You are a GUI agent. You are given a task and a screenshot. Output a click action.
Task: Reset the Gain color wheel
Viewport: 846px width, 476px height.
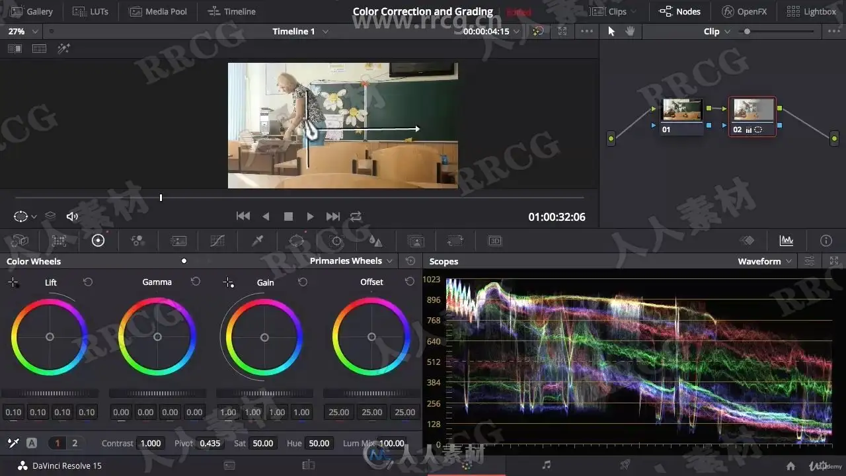303,282
